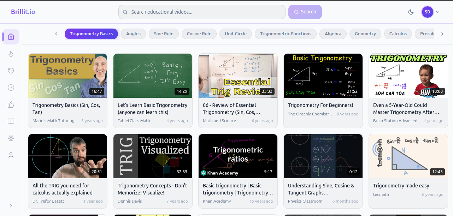Open the account dropdown arrow beside avatar
Screen dimensions: 453x216
(x=438, y=12)
